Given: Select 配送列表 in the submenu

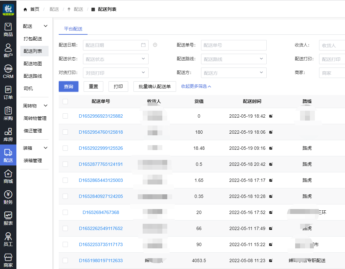Looking at the screenshot, I should coord(34,51).
